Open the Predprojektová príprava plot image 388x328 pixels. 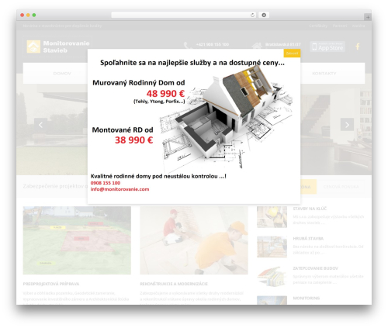point(77,240)
